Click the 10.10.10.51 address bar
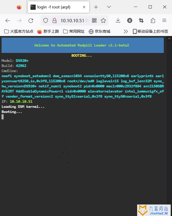 (x=75, y=21)
